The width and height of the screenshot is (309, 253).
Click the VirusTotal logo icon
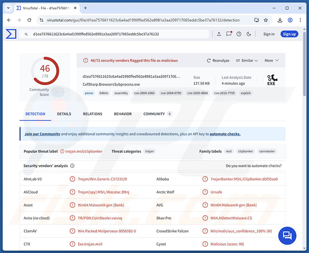pyautogui.click(x=11, y=34)
